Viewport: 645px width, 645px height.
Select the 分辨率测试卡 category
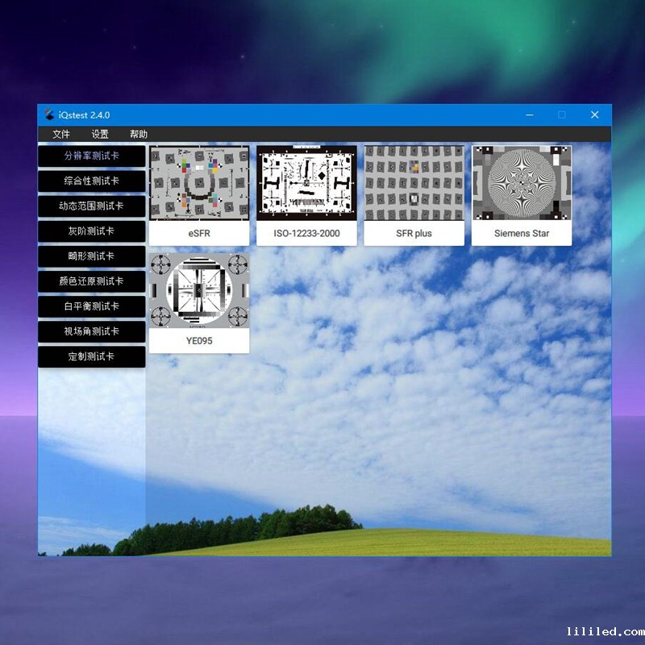(92, 156)
